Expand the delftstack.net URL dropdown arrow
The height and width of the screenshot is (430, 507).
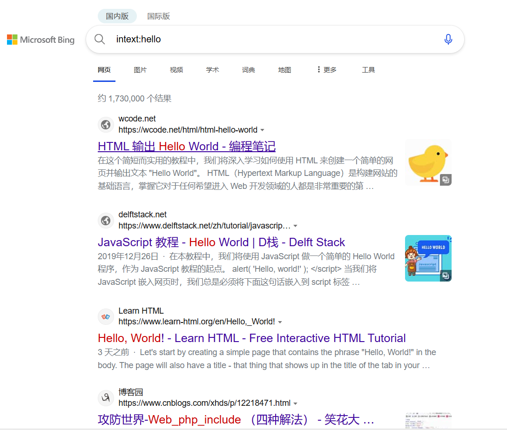click(x=296, y=226)
